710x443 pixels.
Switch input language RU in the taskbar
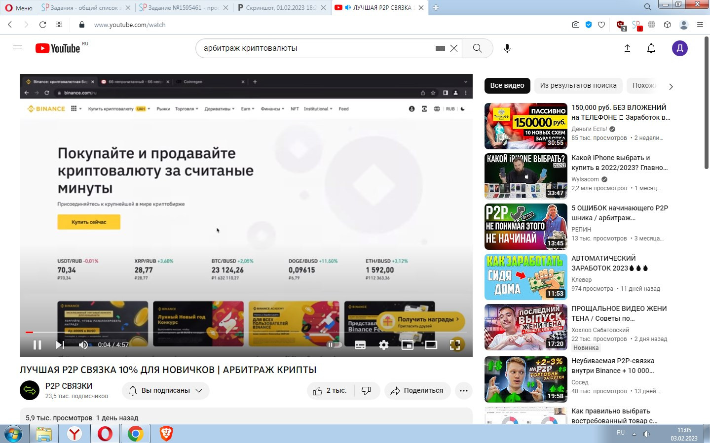click(x=621, y=433)
